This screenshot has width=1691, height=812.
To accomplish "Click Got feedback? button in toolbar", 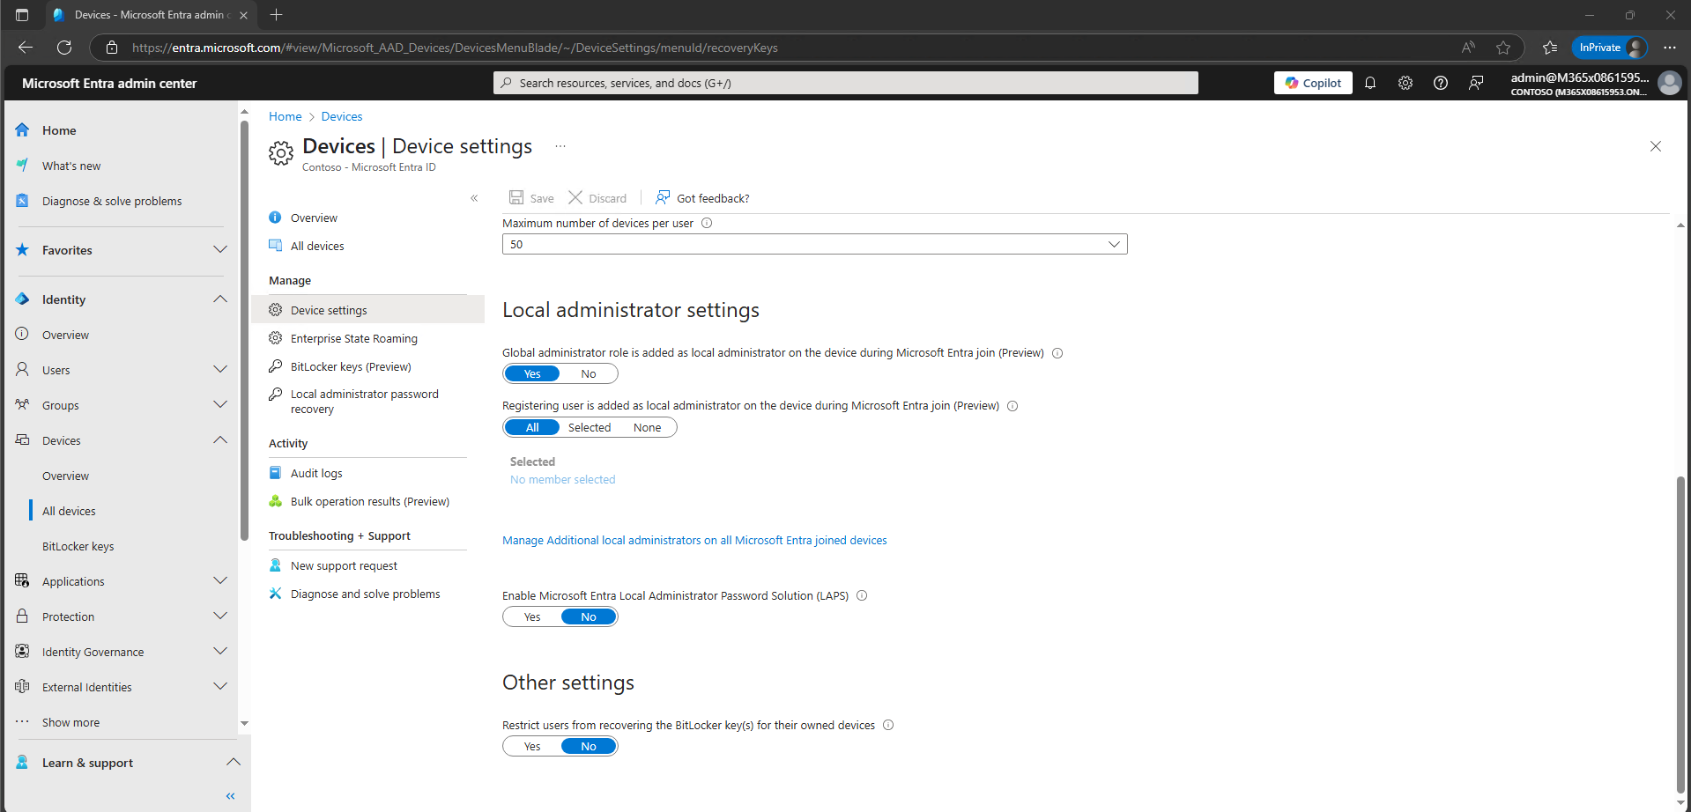I will tap(702, 198).
